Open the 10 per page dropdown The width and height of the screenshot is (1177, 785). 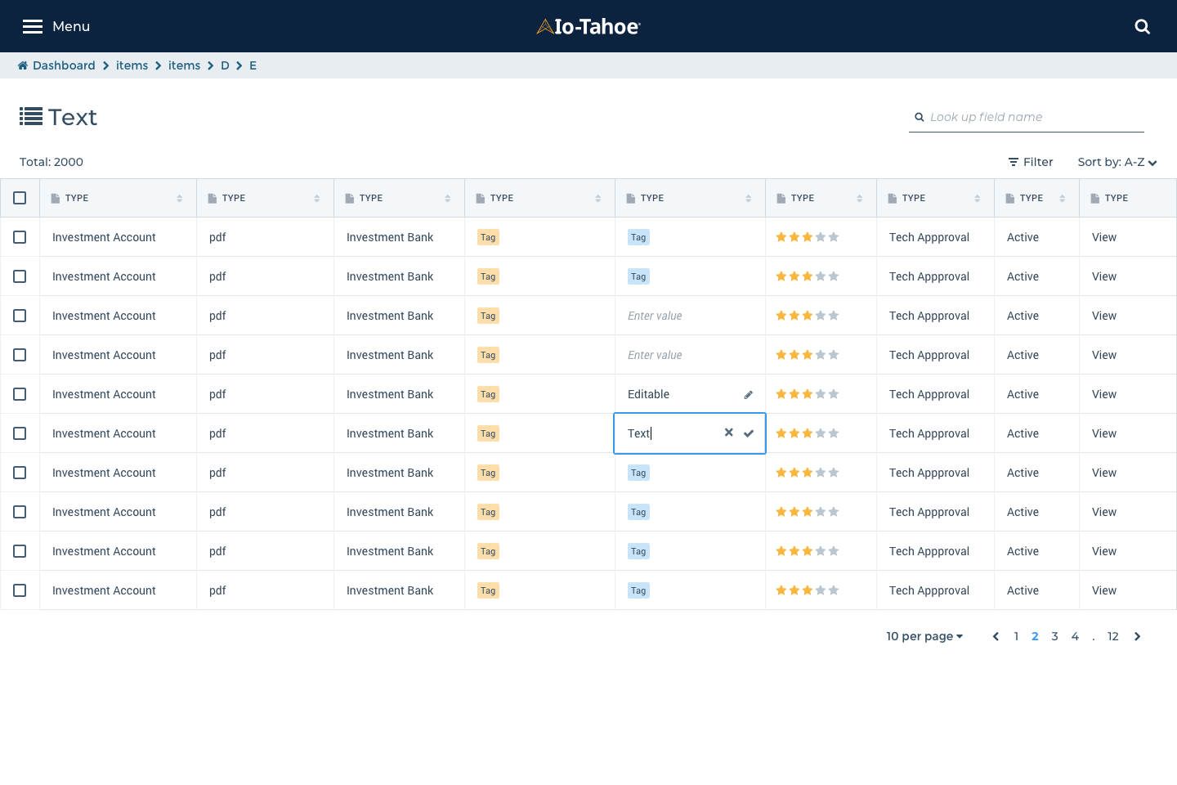pos(924,636)
